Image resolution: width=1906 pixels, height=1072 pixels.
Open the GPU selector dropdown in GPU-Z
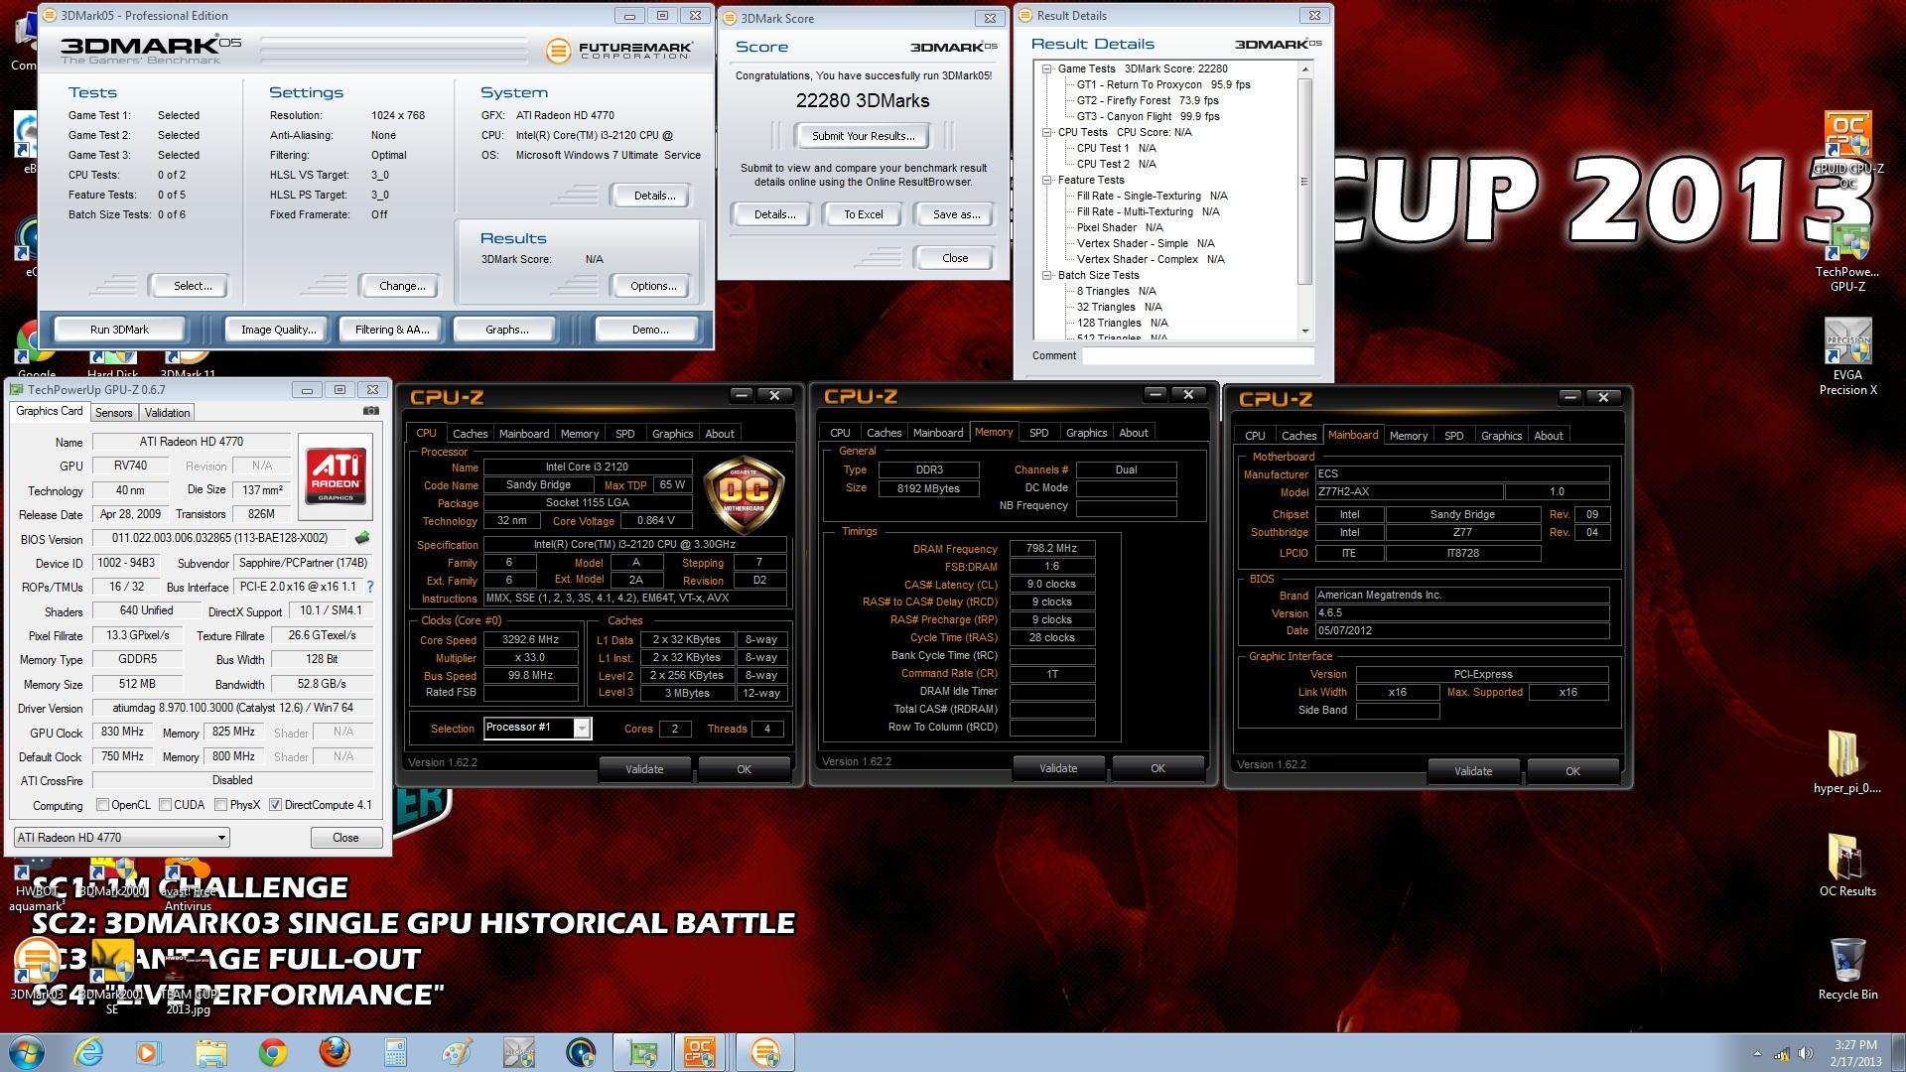coord(121,838)
